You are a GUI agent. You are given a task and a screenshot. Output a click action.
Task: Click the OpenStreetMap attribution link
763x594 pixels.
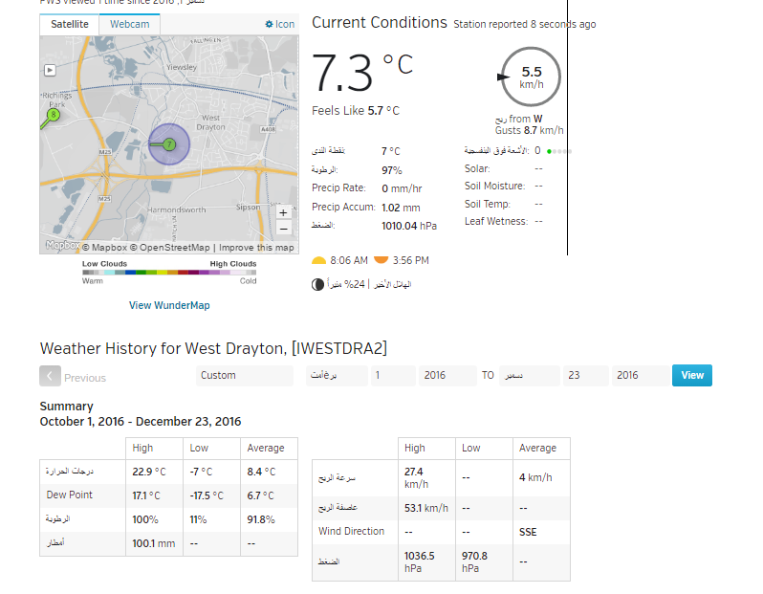coord(170,248)
